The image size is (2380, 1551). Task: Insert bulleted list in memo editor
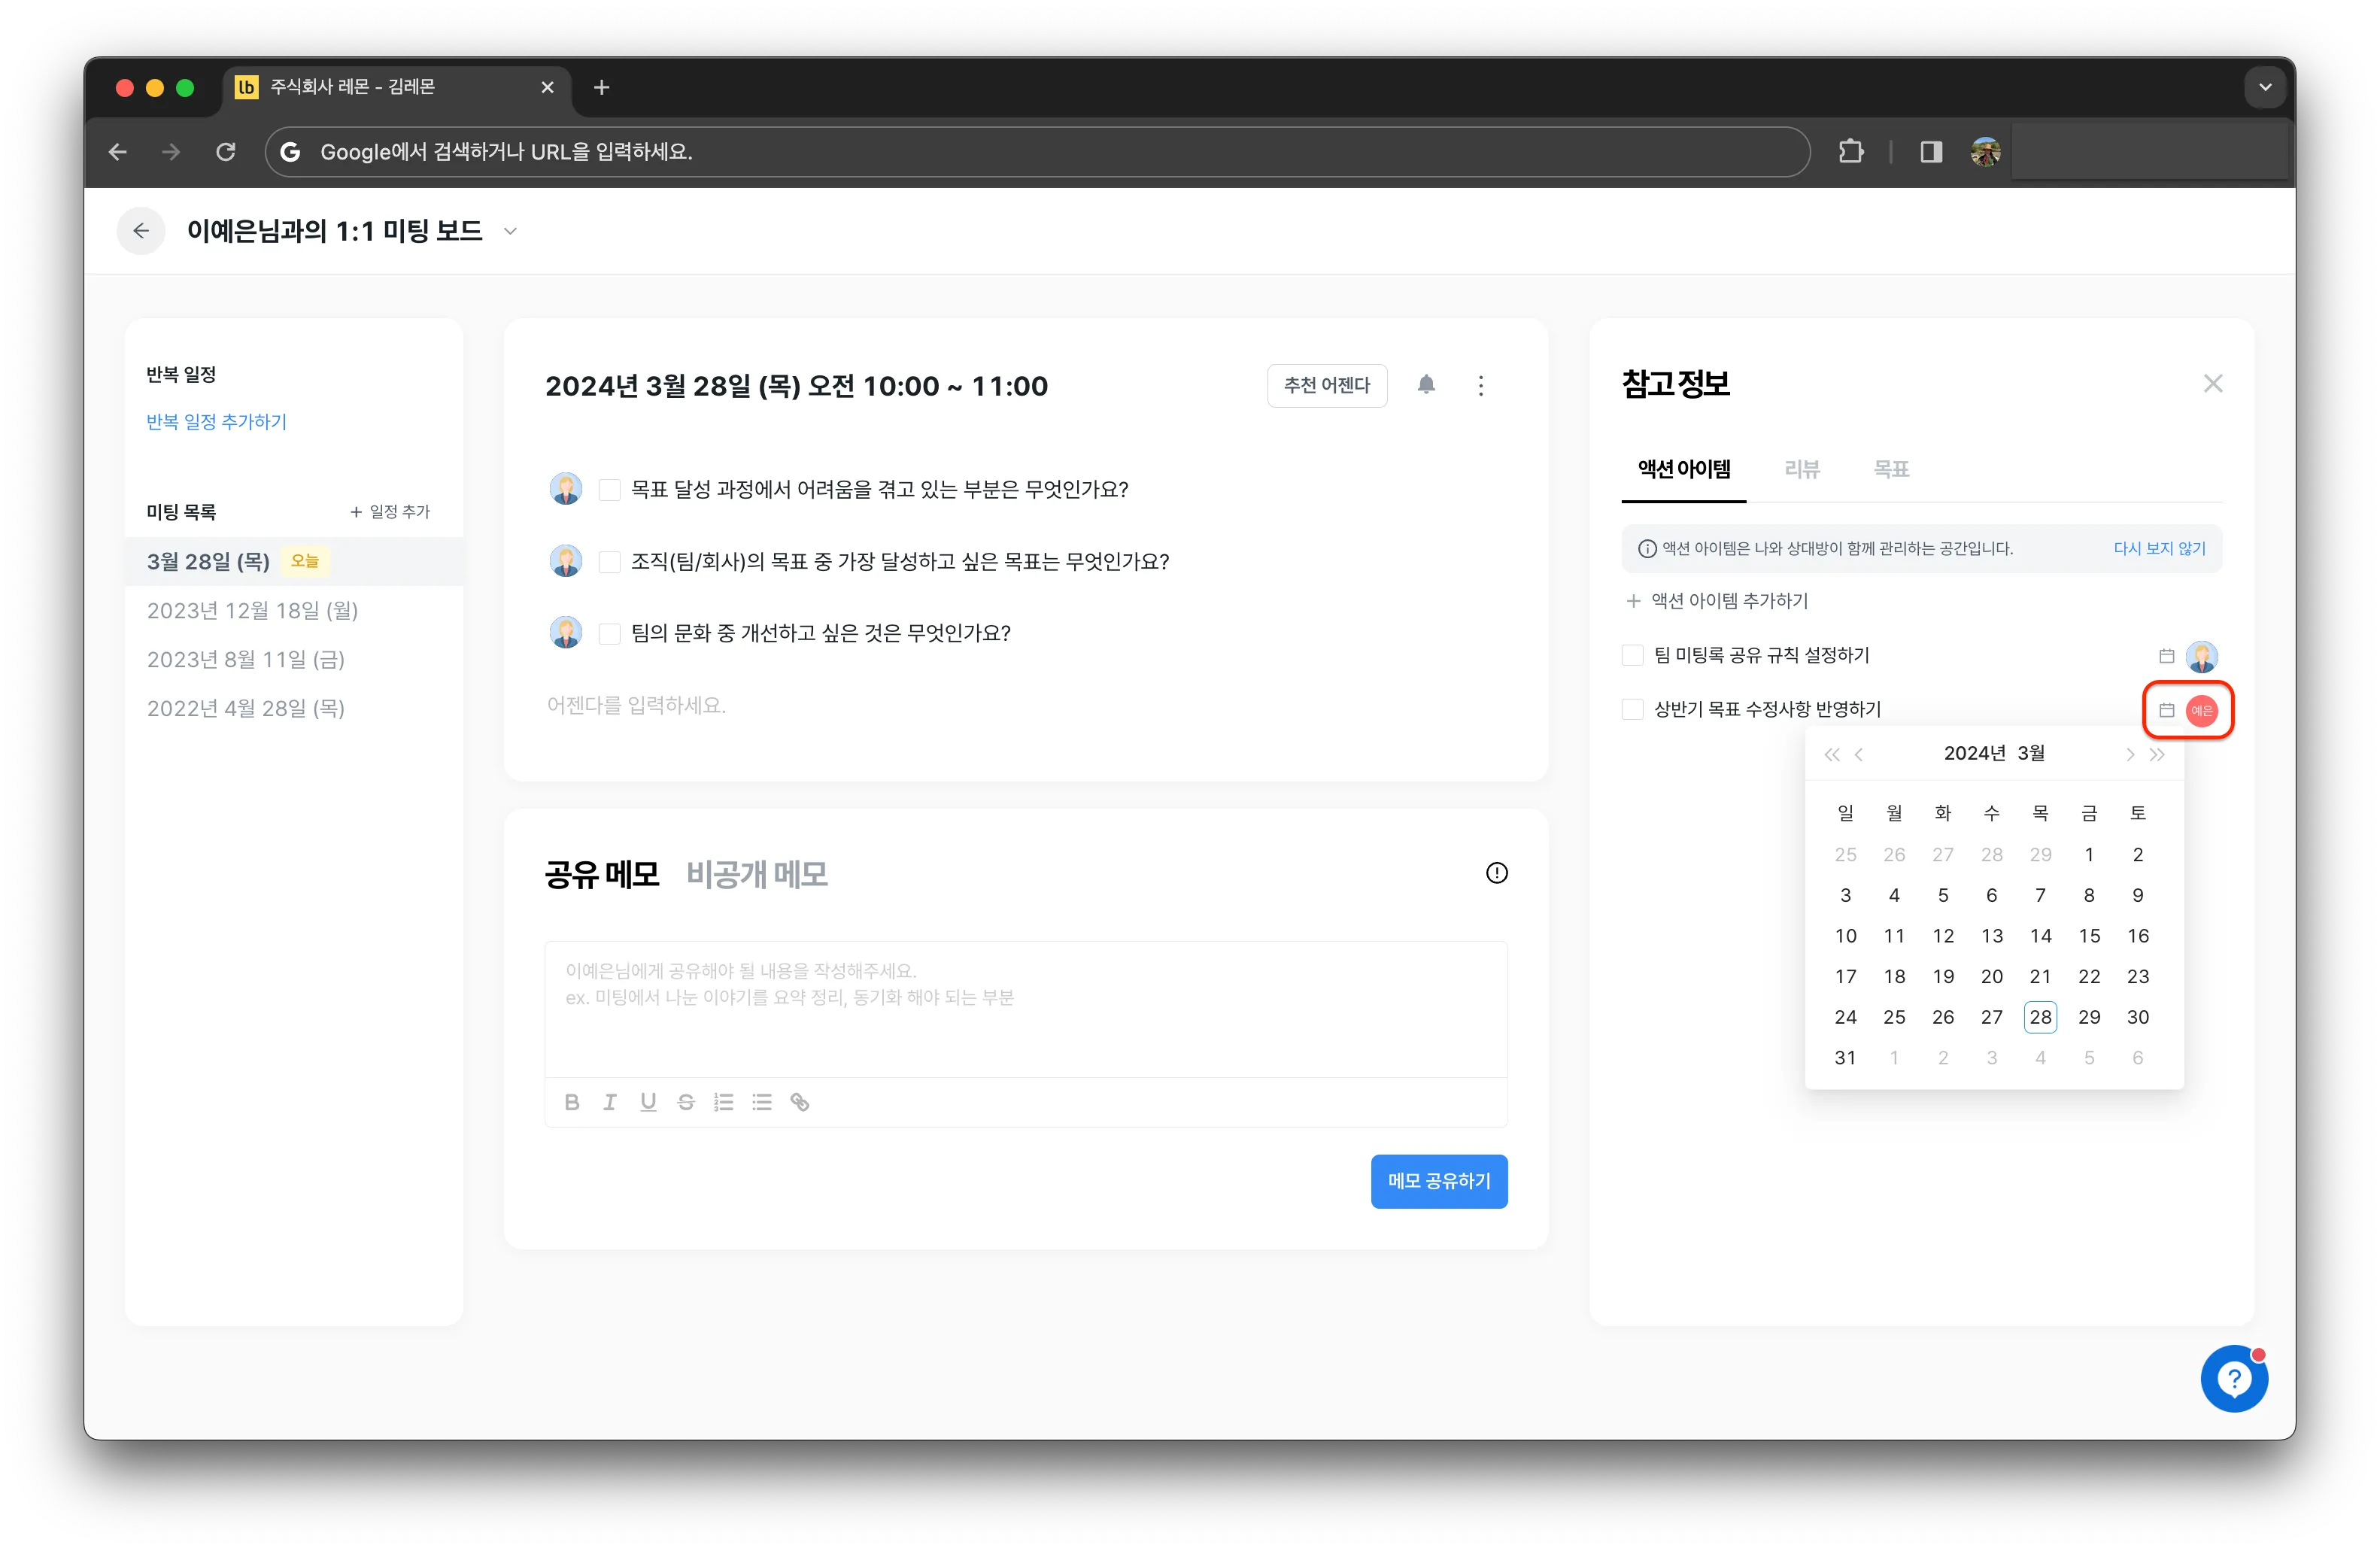[762, 1102]
